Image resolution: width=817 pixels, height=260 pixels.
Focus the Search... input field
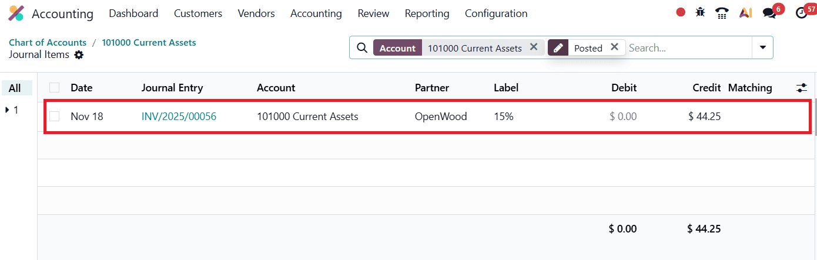pyautogui.click(x=688, y=48)
